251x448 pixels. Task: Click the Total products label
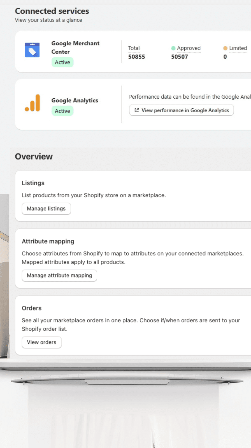[134, 48]
